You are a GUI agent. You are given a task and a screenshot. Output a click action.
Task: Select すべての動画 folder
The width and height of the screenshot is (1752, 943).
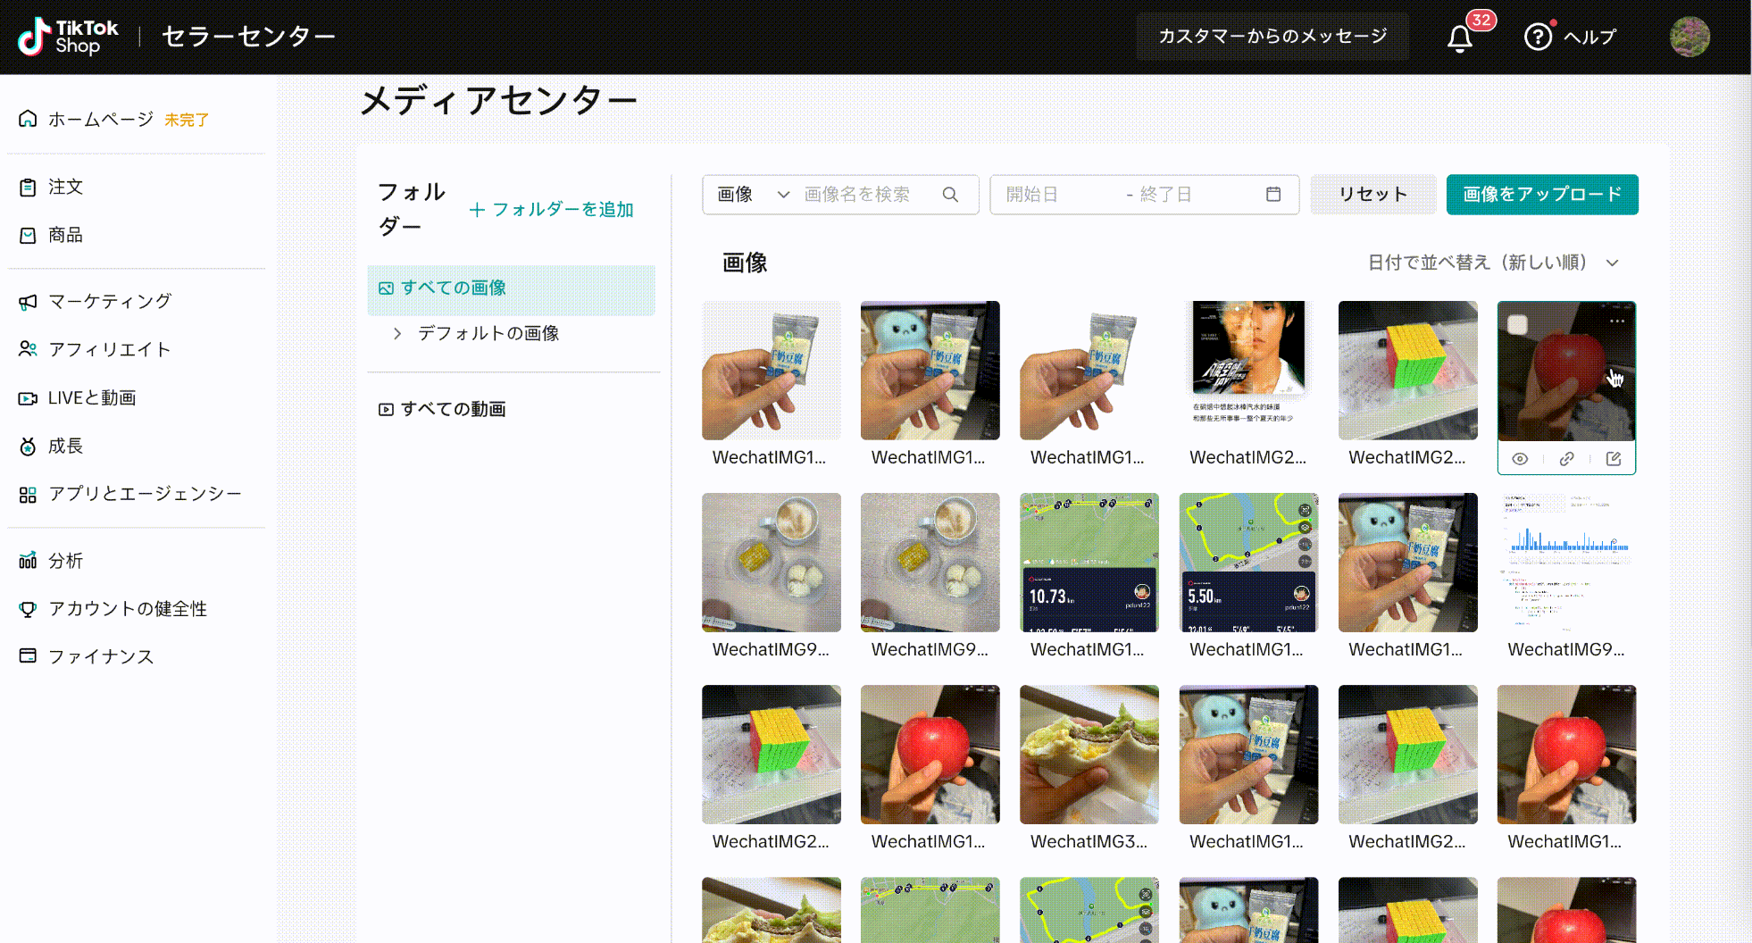pos(443,409)
